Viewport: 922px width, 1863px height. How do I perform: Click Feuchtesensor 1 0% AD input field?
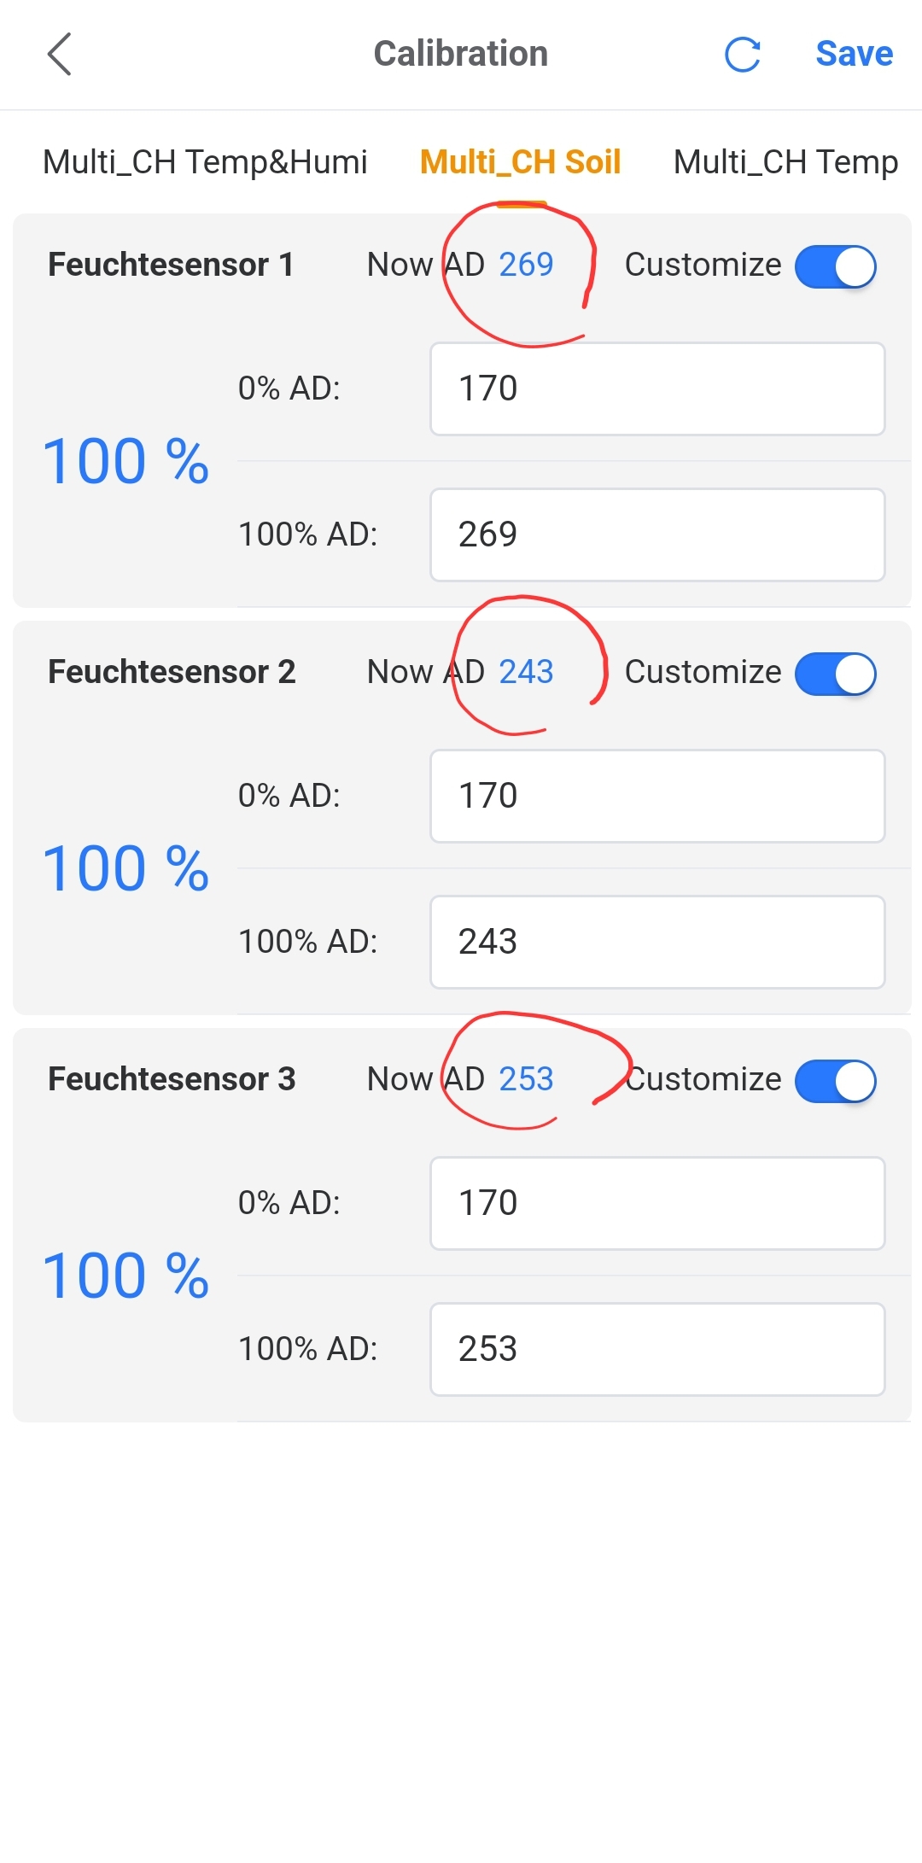[x=656, y=389]
